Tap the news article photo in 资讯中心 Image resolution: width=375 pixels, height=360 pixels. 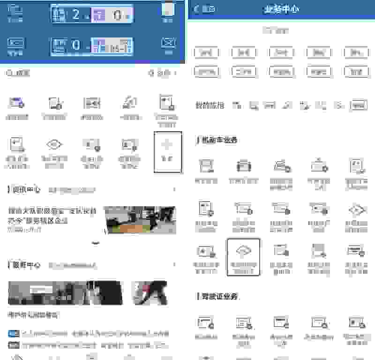(140, 220)
